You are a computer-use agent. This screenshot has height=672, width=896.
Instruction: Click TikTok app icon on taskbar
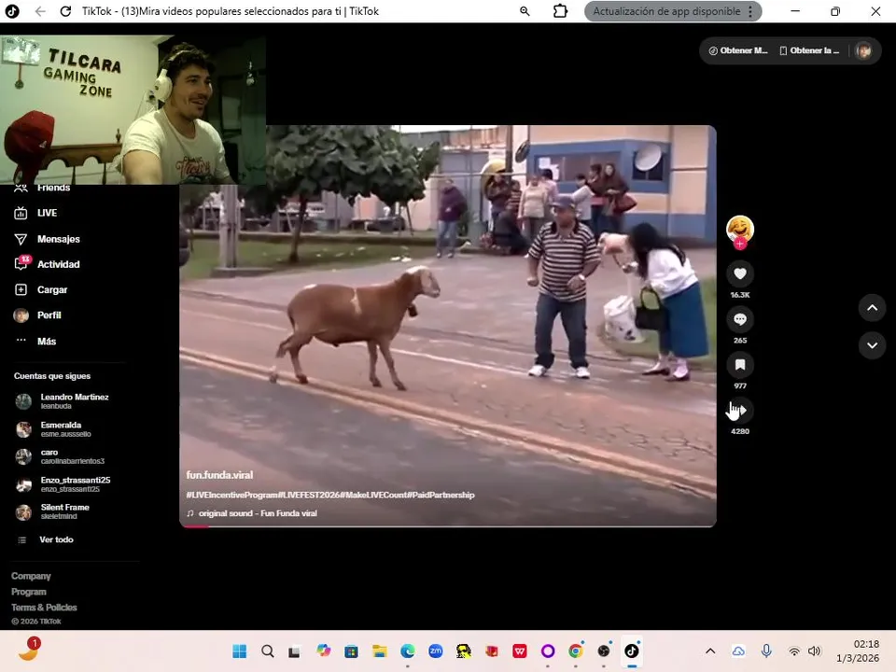coord(632,651)
